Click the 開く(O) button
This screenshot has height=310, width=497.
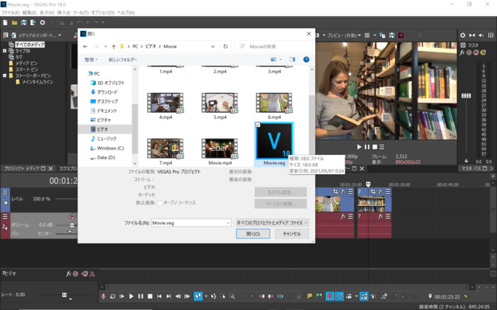click(253, 234)
